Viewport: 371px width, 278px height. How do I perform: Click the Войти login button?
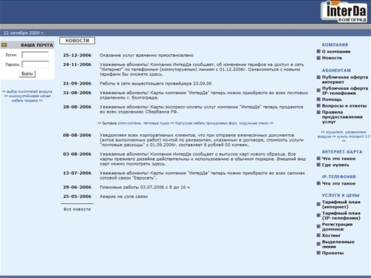[x=27, y=73]
